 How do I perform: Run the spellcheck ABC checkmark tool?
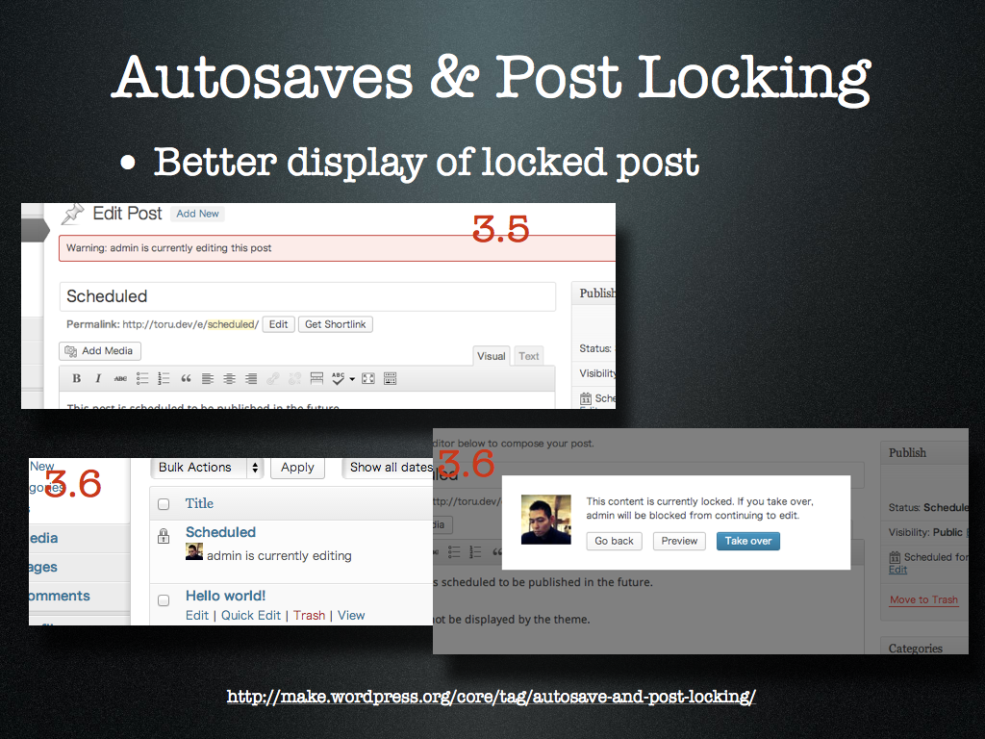(x=338, y=378)
